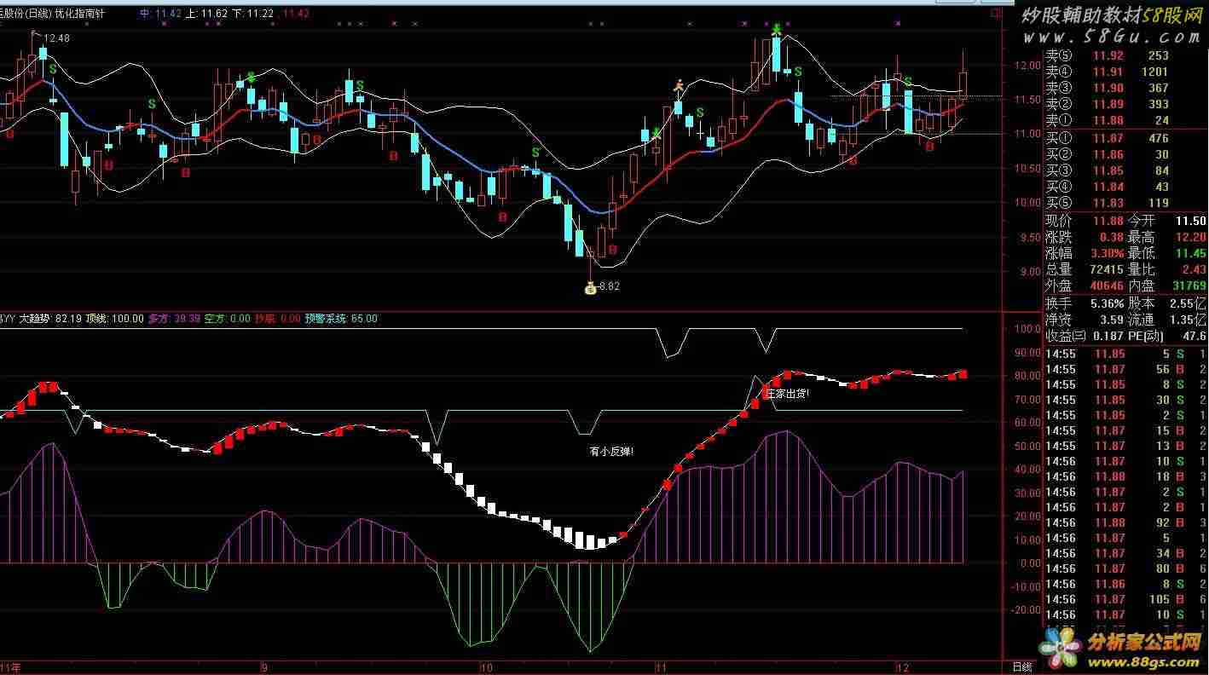Click the 12.00 label on price axis
The height and width of the screenshot is (675, 1209).
(x=1027, y=65)
